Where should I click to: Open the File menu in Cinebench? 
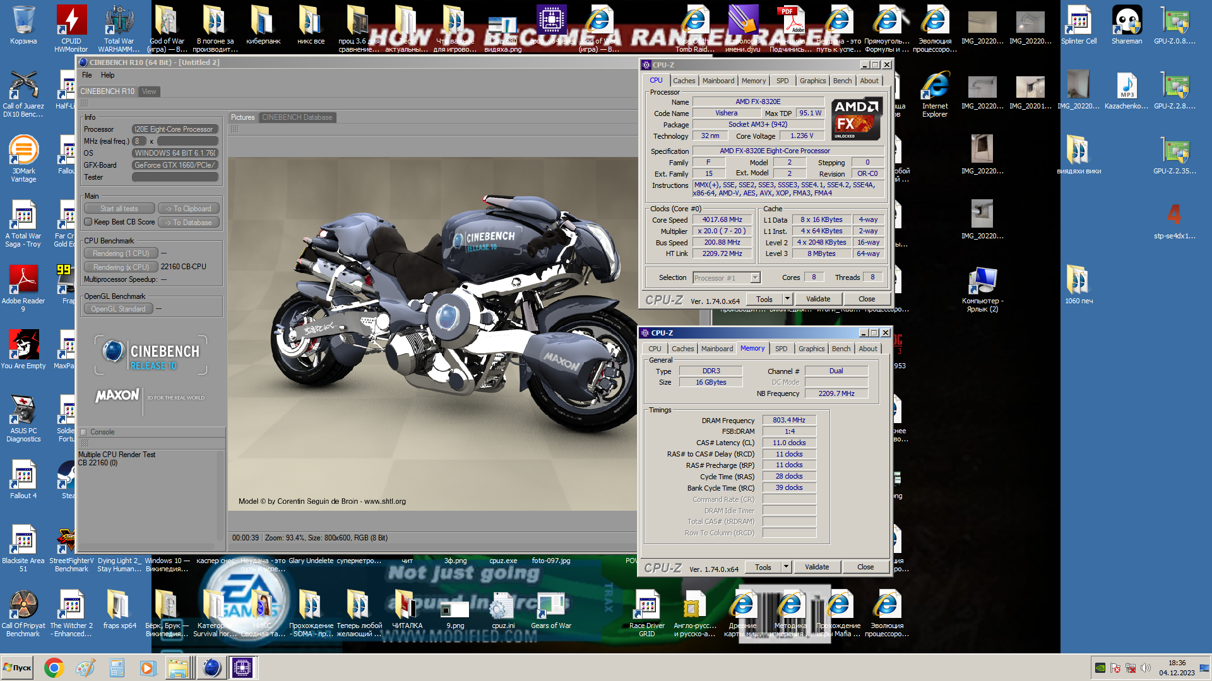pyautogui.click(x=87, y=75)
